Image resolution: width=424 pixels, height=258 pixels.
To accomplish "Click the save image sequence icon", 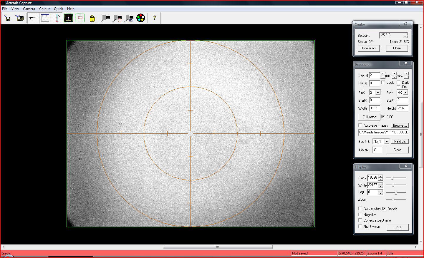I will [20, 18].
